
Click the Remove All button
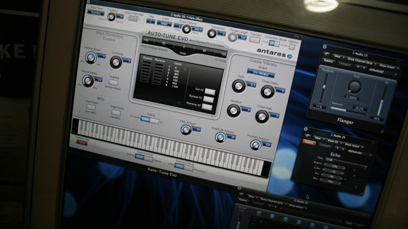tap(207, 107)
